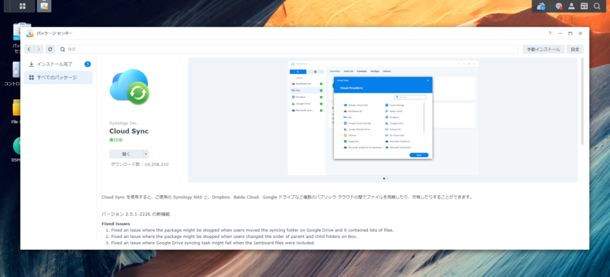Click the Package Center taskbar icon

click(44, 6)
